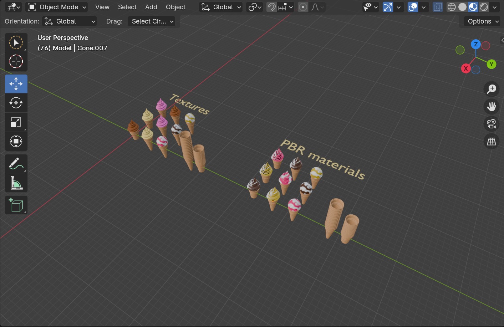Toggle show gizmos button

click(388, 7)
